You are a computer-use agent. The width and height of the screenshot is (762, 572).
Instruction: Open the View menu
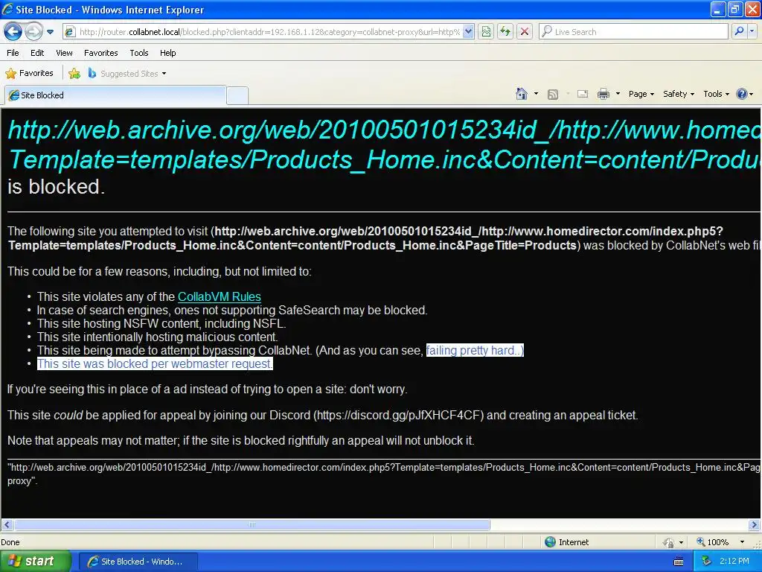64,53
